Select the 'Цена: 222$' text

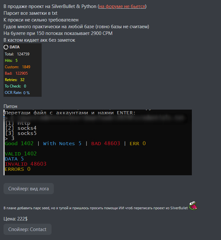tap(15, 219)
